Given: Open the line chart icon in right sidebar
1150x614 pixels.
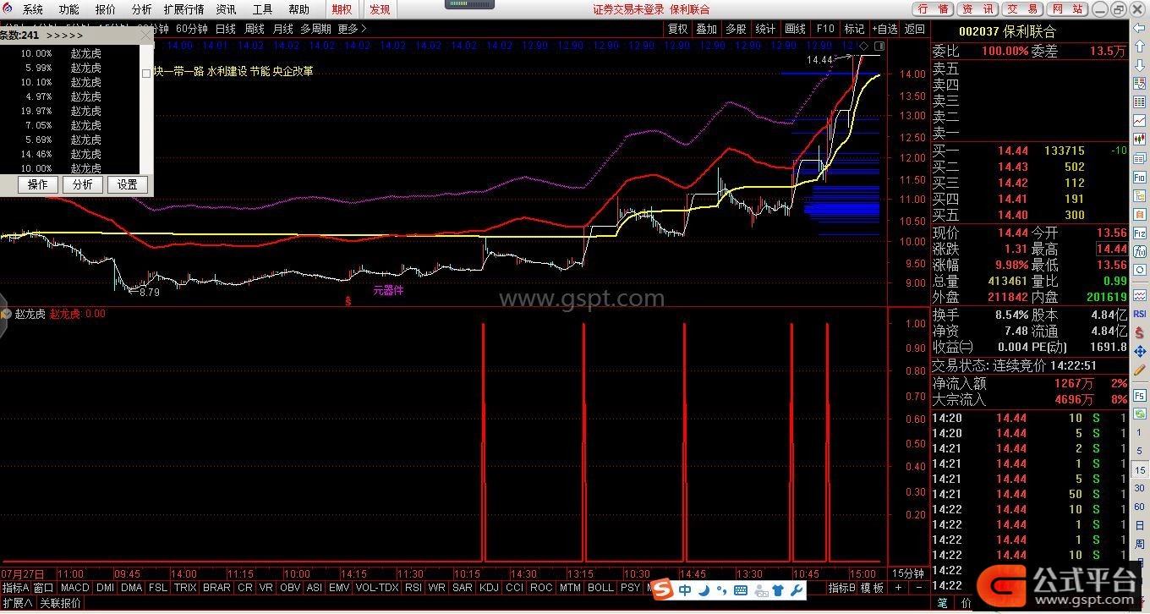Looking at the screenshot, I should tap(1140, 120).
